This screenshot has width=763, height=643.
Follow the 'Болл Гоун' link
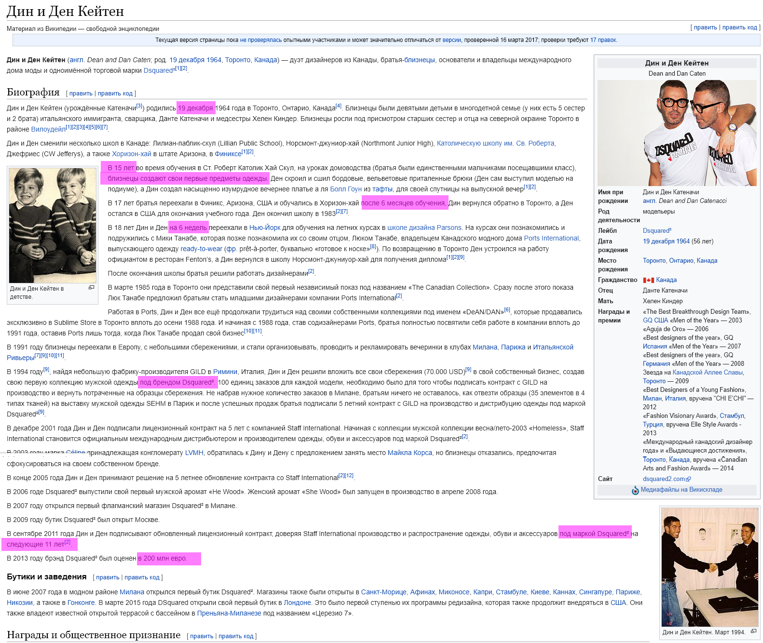[346, 189]
